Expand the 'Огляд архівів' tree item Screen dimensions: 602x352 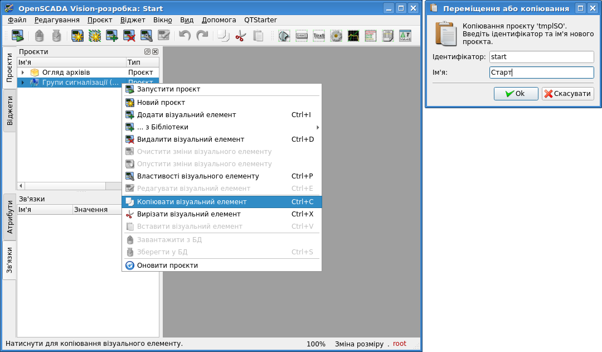click(x=23, y=73)
